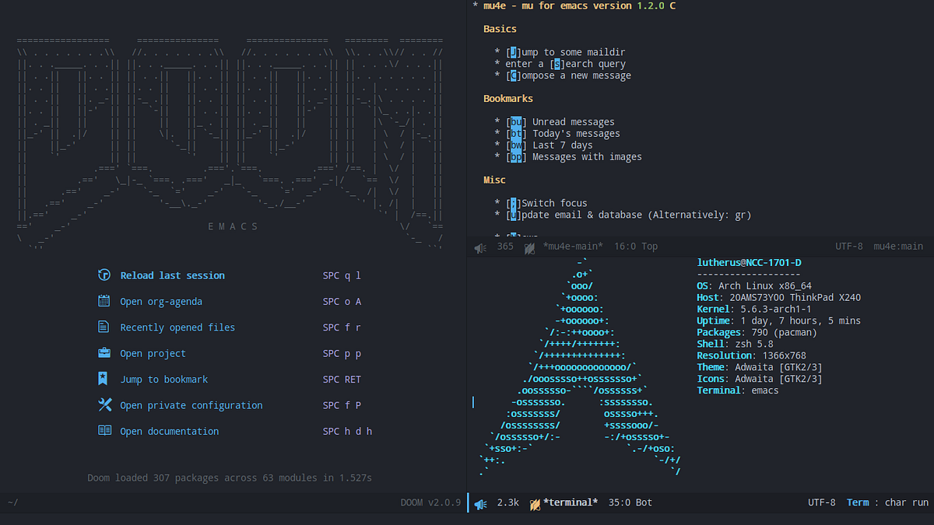Click the document icon for Recently opened files

click(x=104, y=327)
